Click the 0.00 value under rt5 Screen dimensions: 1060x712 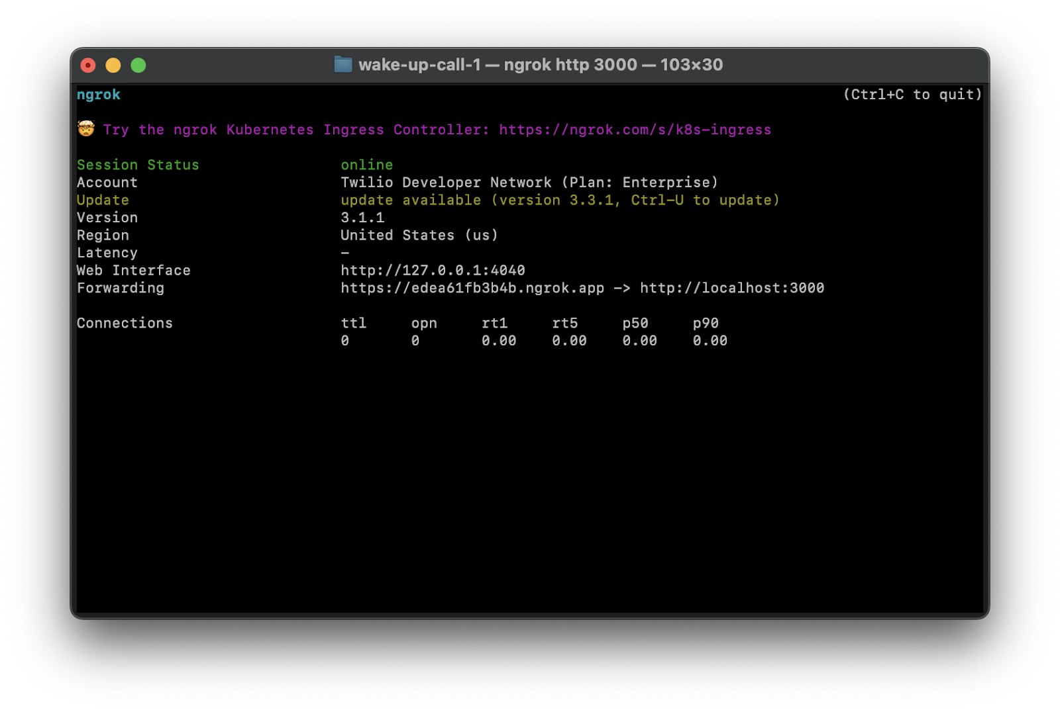point(569,341)
